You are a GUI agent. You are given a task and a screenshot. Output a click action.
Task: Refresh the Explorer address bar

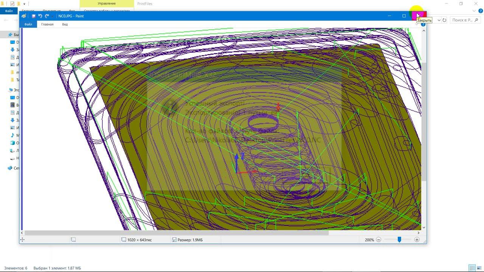444,20
